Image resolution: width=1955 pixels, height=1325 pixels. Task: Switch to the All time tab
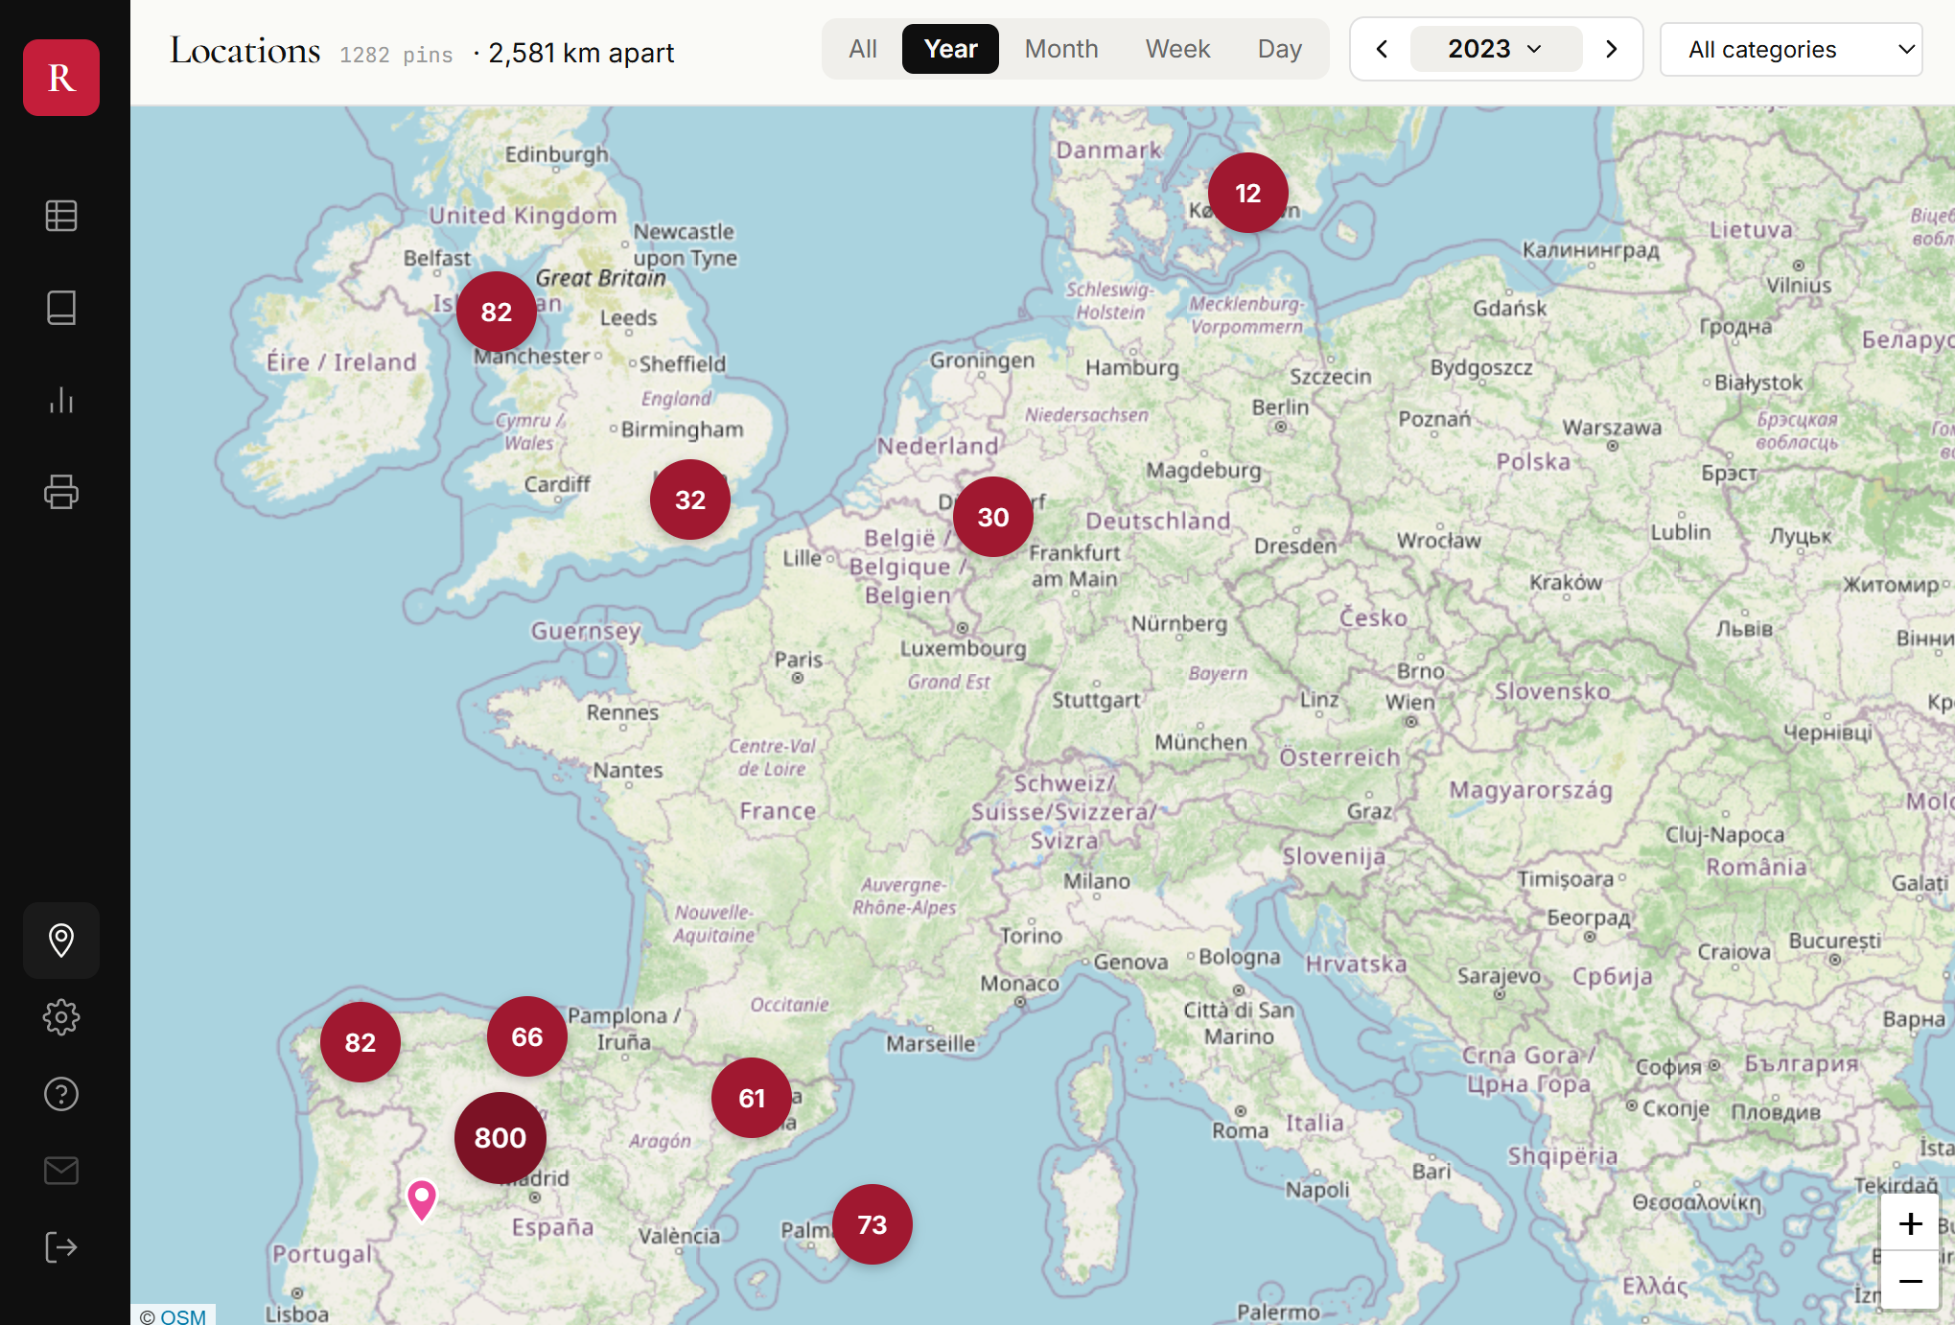(x=863, y=49)
